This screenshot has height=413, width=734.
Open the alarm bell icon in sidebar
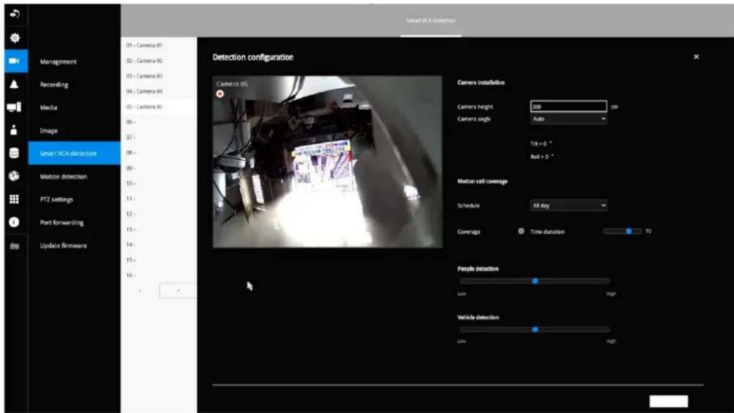(x=13, y=85)
